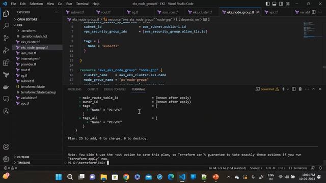Toggle the secondary side bar layout
The height and width of the screenshot is (183, 326).
coord(281,4)
